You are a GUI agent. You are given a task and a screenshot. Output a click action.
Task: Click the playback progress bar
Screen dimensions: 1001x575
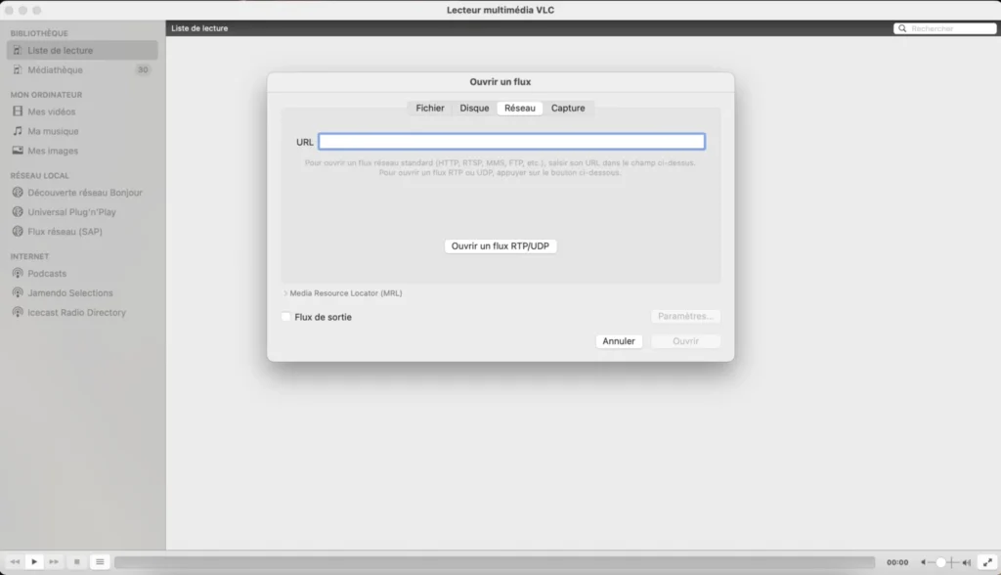[495, 562]
